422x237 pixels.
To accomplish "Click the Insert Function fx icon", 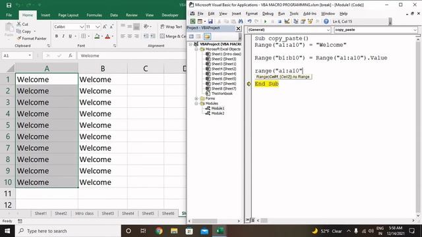I will click(71, 55).
